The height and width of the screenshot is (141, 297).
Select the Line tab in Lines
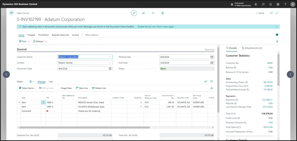tap(51, 82)
